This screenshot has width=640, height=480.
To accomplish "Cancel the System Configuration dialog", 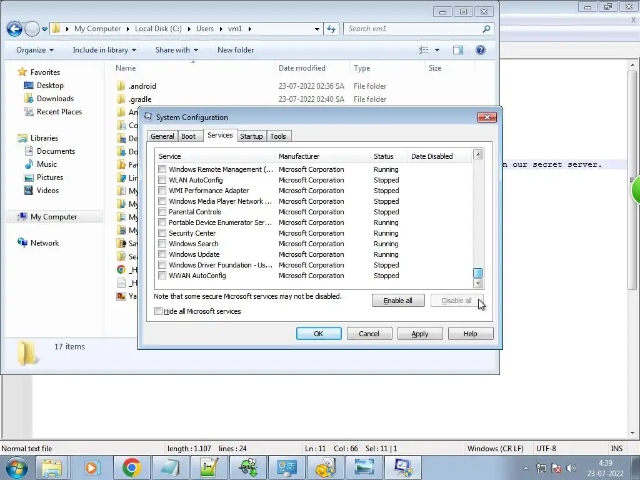I will tap(369, 334).
